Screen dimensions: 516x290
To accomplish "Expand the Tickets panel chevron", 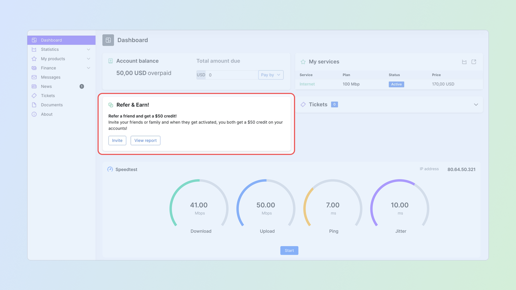I will 476,105.
